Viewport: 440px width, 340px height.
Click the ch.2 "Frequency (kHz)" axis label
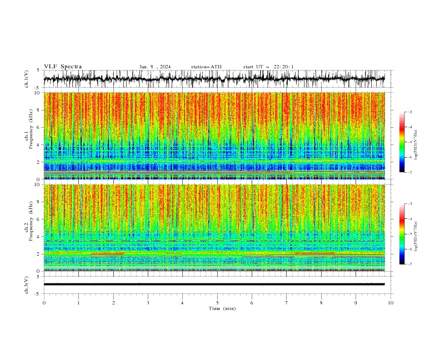[31, 221]
